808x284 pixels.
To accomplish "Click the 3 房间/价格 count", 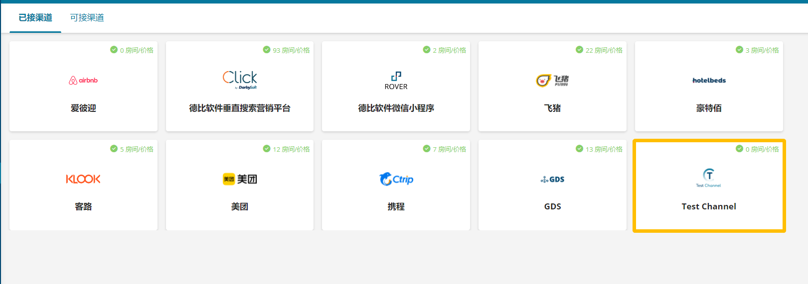I will click(762, 50).
